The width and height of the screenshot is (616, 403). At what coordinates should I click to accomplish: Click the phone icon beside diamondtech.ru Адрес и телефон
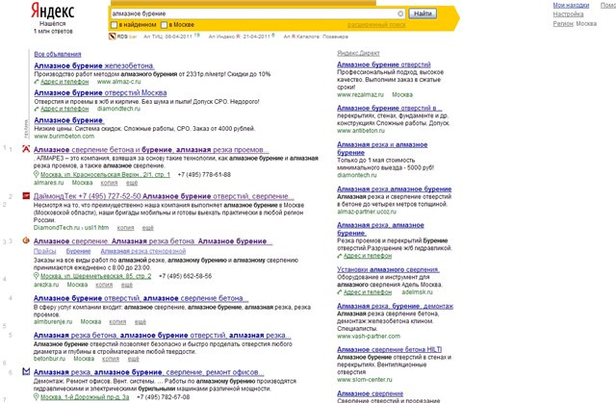point(37,109)
